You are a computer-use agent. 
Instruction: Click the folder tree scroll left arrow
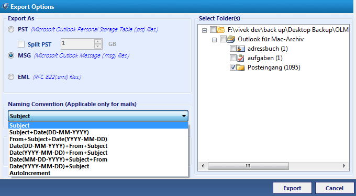tap(203, 166)
